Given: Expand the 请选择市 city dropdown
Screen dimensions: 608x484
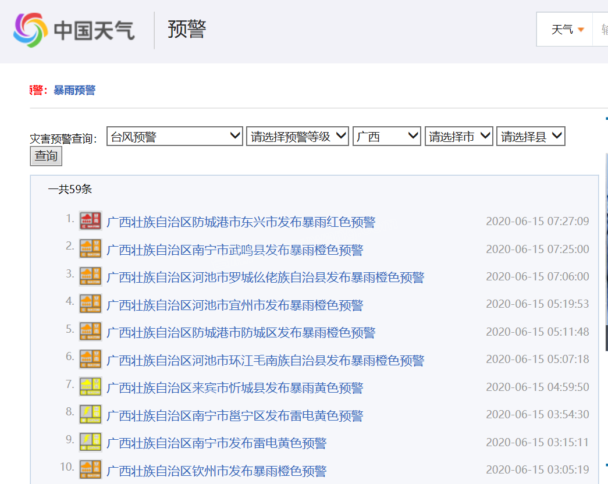Looking at the screenshot, I should click(x=458, y=137).
